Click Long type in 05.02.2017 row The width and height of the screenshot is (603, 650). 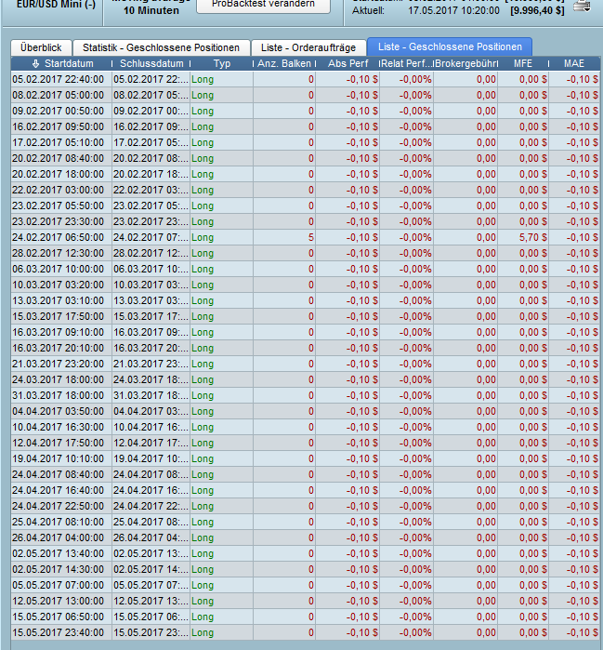pos(203,80)
